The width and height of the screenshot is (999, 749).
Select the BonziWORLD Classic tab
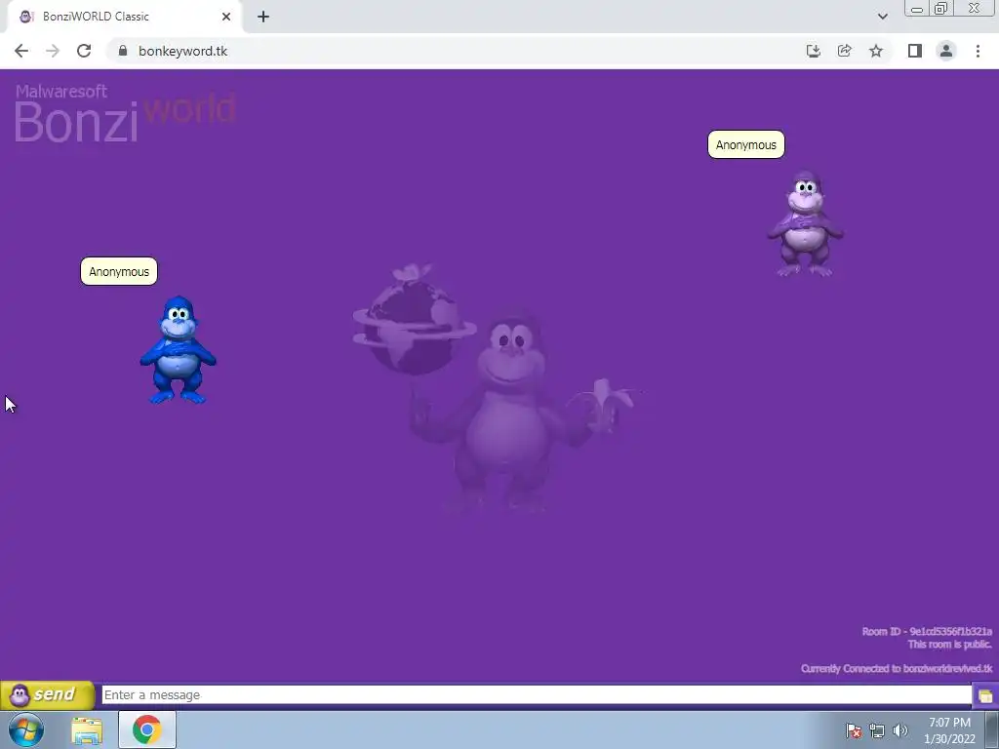pos(124,17)
